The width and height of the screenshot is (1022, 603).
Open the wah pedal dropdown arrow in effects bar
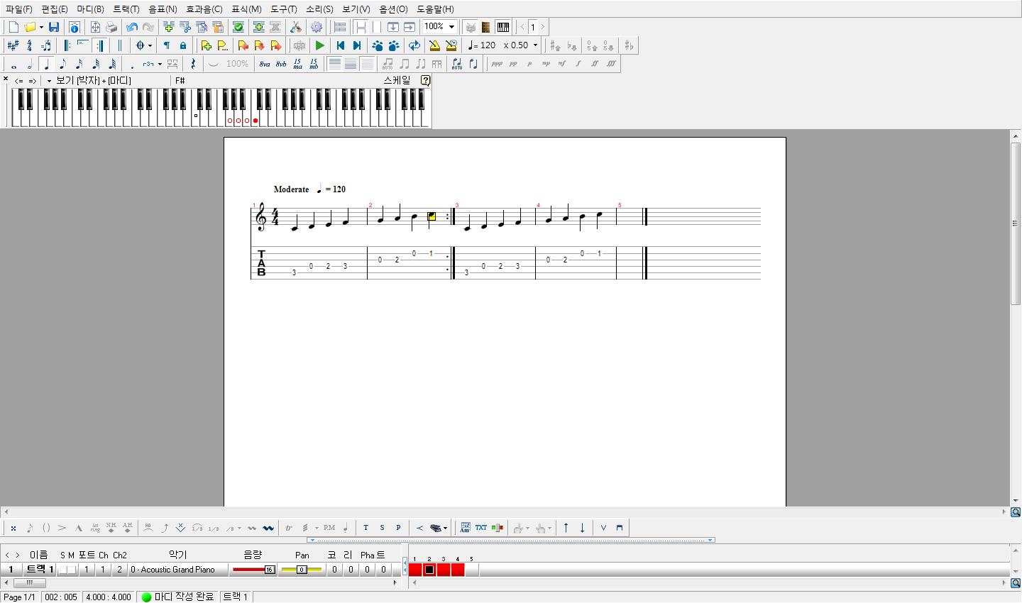click(445, 528)
